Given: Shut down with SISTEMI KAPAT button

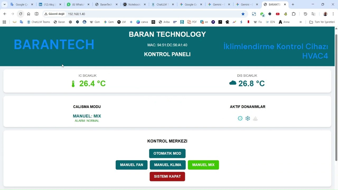Looking at the screenshot, I should 167,177.
